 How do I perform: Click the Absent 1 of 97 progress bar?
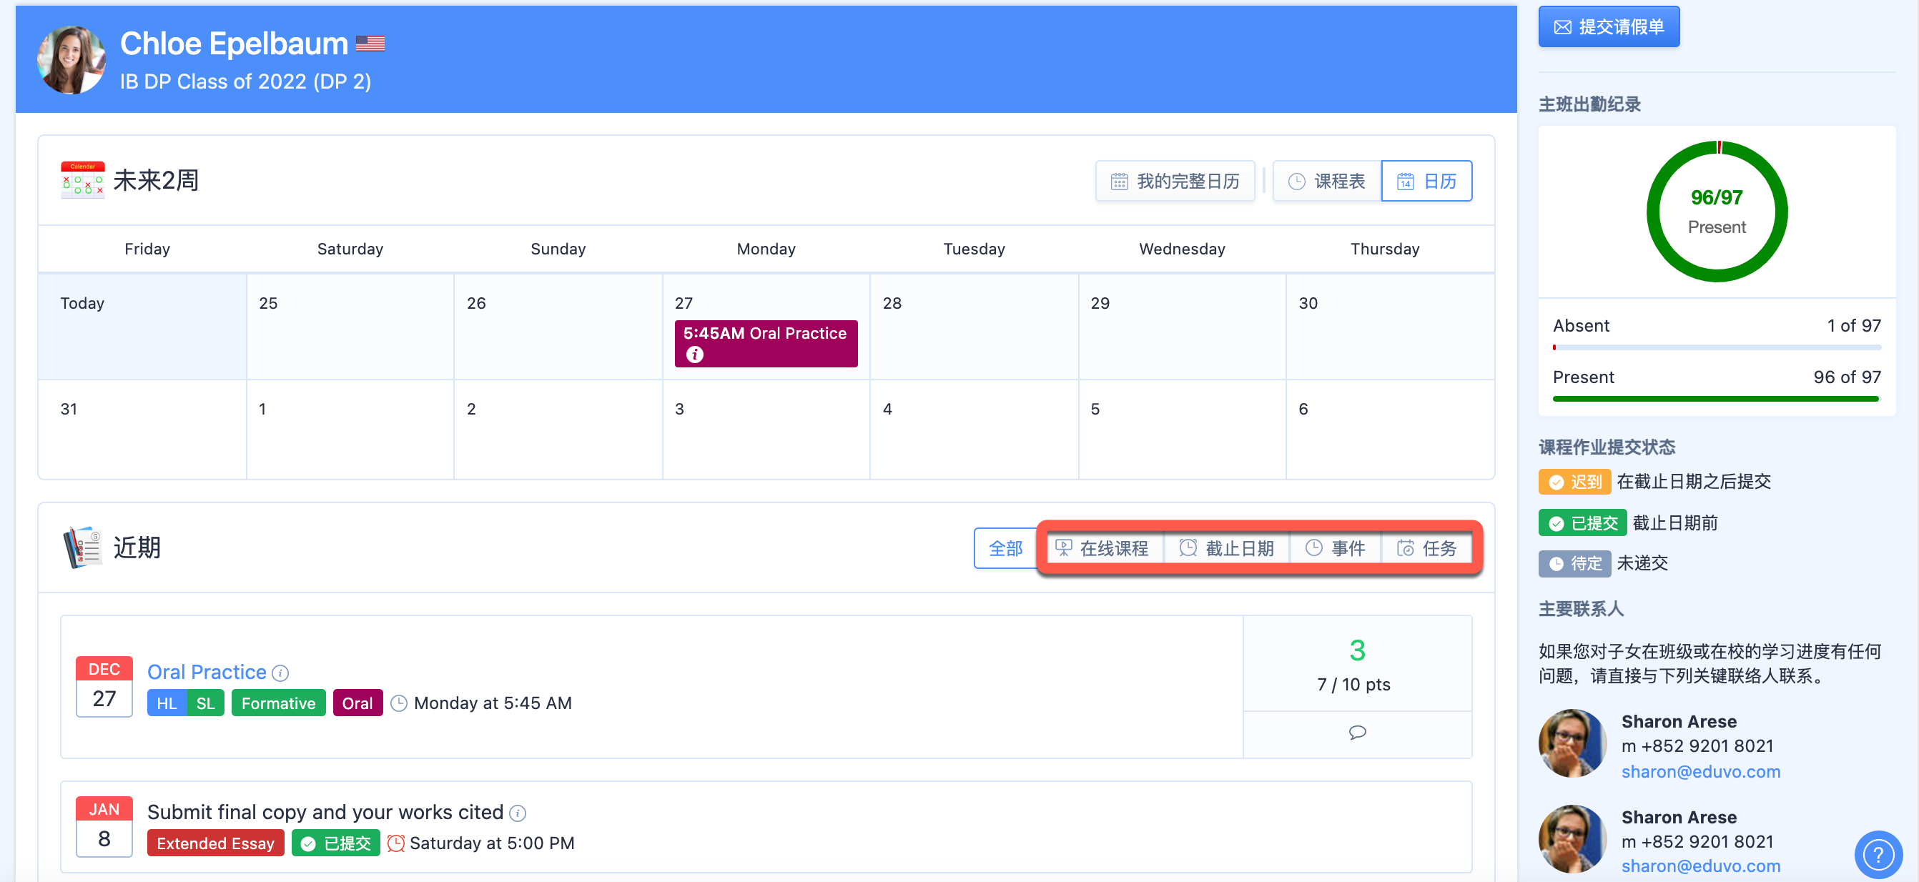tap(1717, 347)
